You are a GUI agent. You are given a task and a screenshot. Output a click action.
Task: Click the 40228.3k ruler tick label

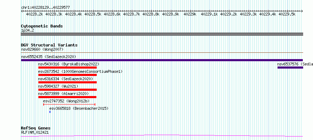[x=54, y=14]
